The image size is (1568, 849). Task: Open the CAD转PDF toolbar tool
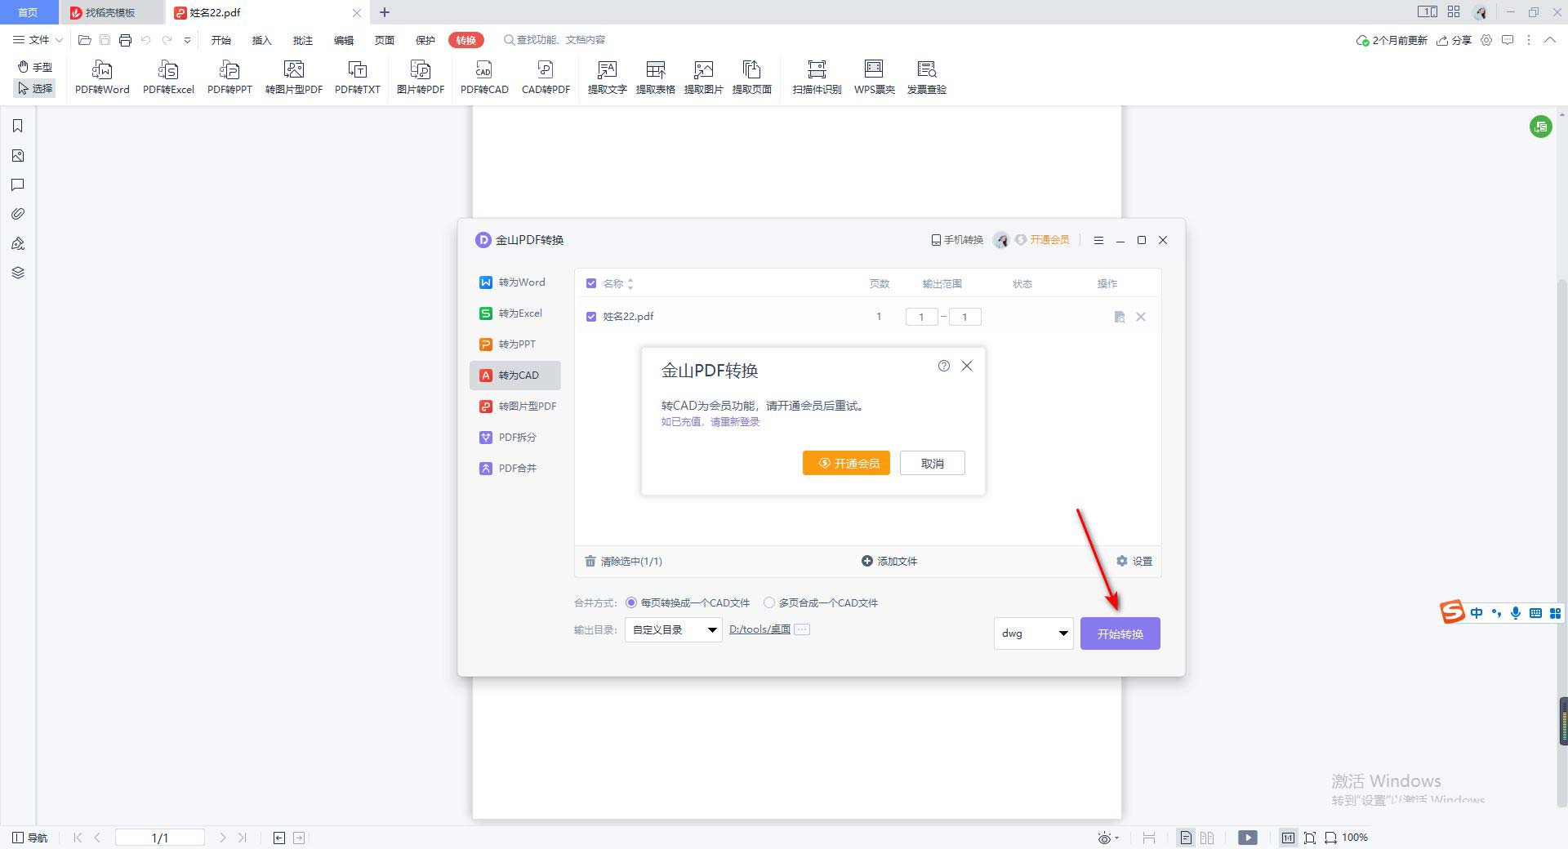546,78
